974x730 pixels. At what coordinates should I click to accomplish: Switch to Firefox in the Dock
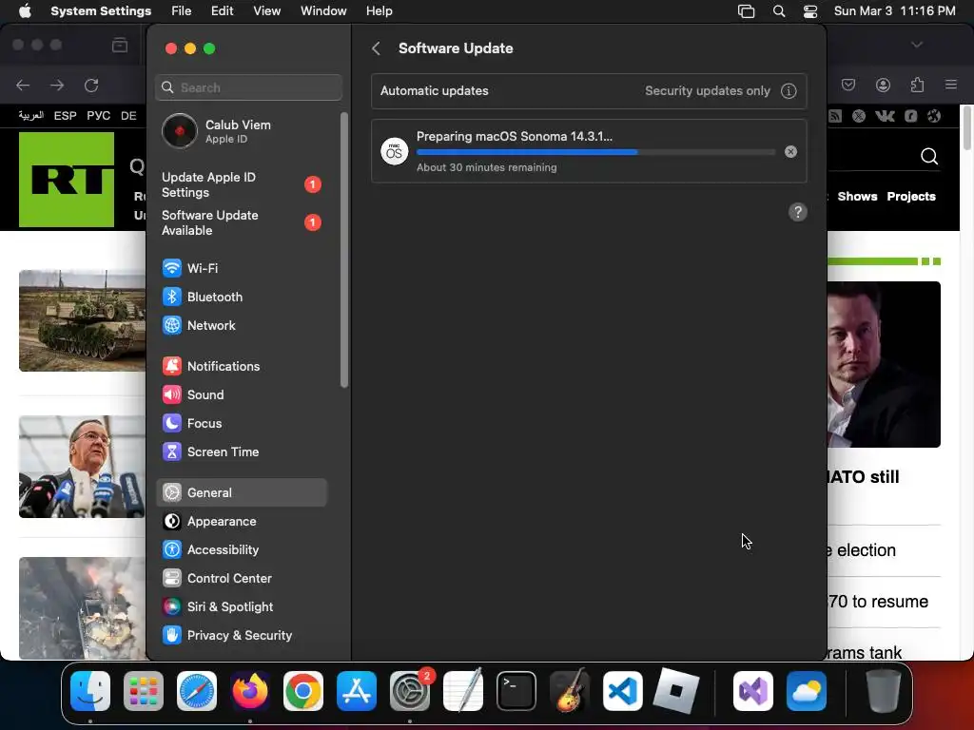[x=250, y=691]
